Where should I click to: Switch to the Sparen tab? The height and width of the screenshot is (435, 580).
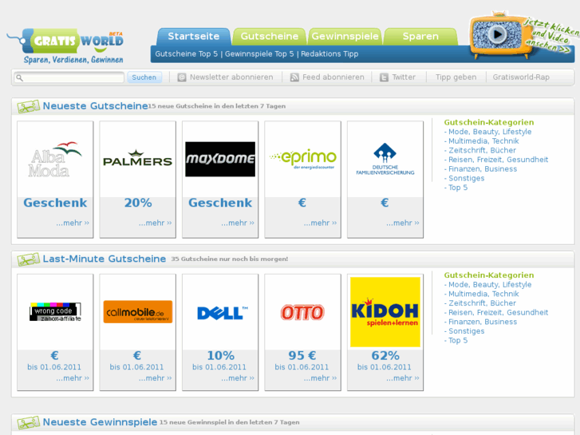click(420, 36)
